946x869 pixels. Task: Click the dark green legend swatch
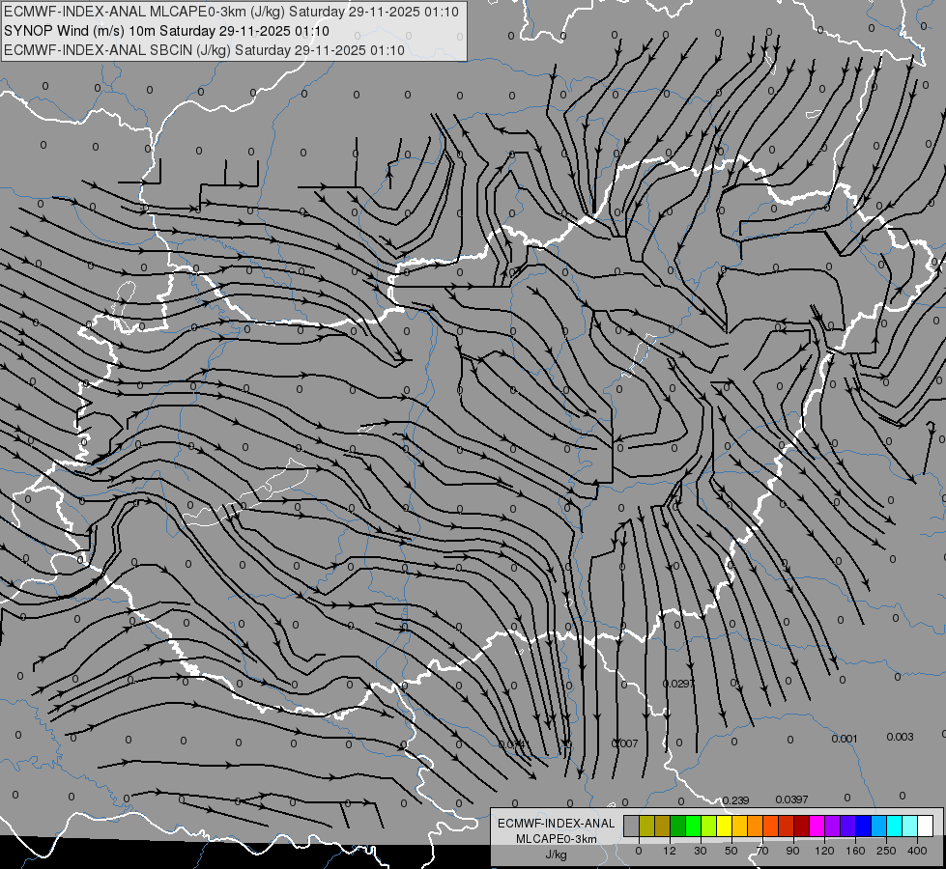click(x=678, y=826)
